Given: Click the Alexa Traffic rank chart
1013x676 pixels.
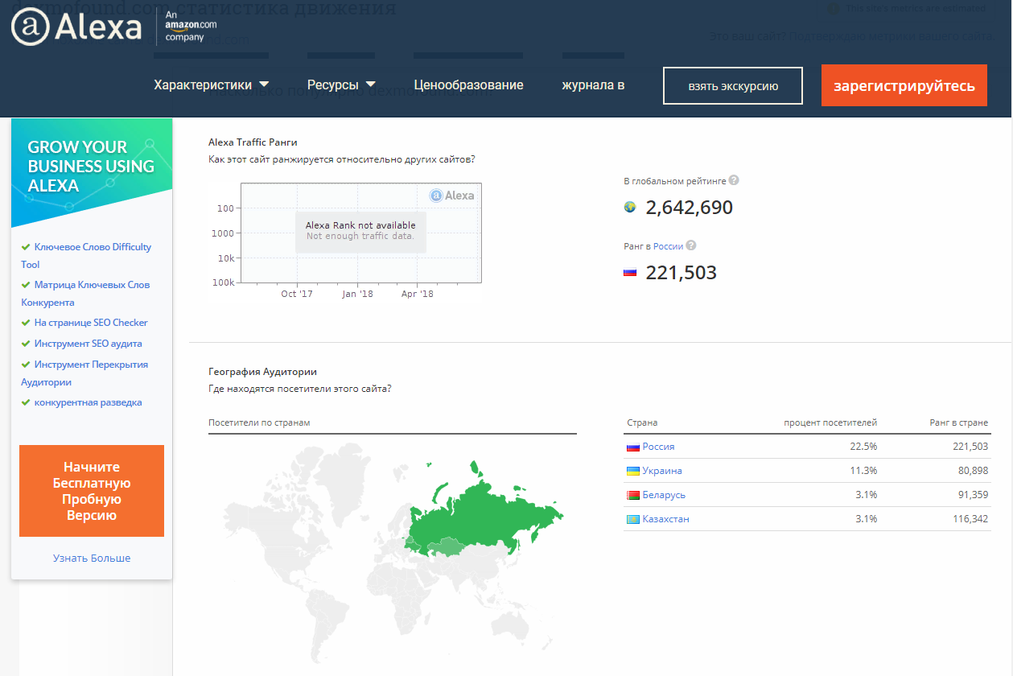Looking at the screenshot, I should [360, 233].
